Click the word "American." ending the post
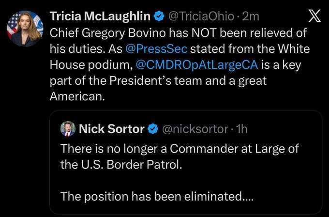Screen dimensions: 329x217 point(76,95)
